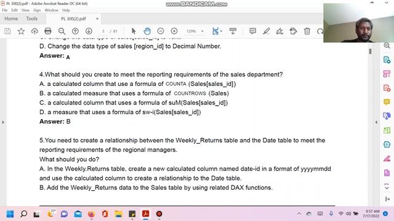Go to next page arrow
Viewport: 394px width, 221px height.
click(x=89, y=31)
